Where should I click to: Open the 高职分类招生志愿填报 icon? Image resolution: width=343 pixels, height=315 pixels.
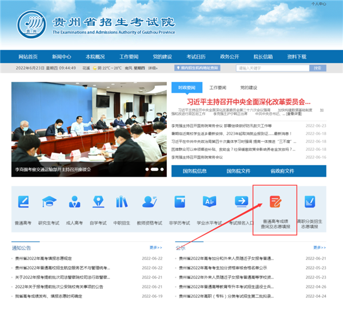[x=310, y=202]
